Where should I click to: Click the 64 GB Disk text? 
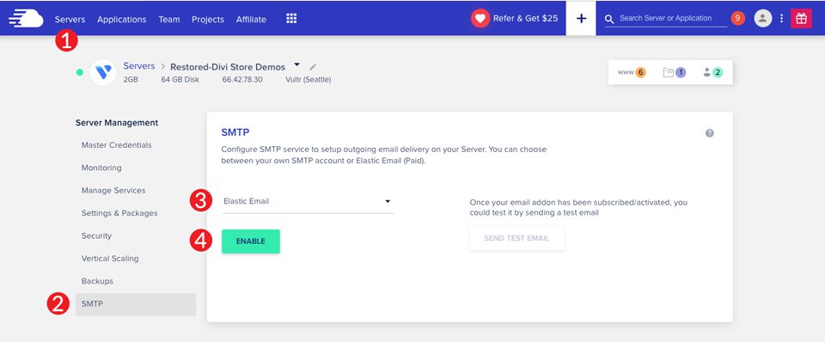pyautogui.click(x=179, y=80)
